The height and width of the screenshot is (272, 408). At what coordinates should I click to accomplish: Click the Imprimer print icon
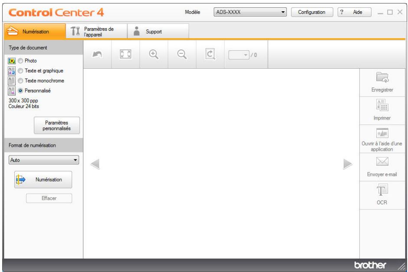[382, 105]
